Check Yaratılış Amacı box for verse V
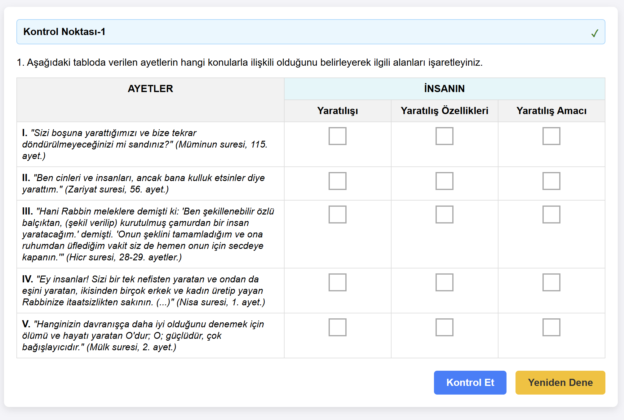Screen dimensions: 624x420 (x=551, y=327)
